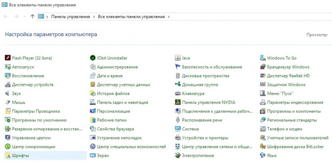Open Центр управления сетями link
The height and width of the screenshot is (163, 332).
point(217,147)
